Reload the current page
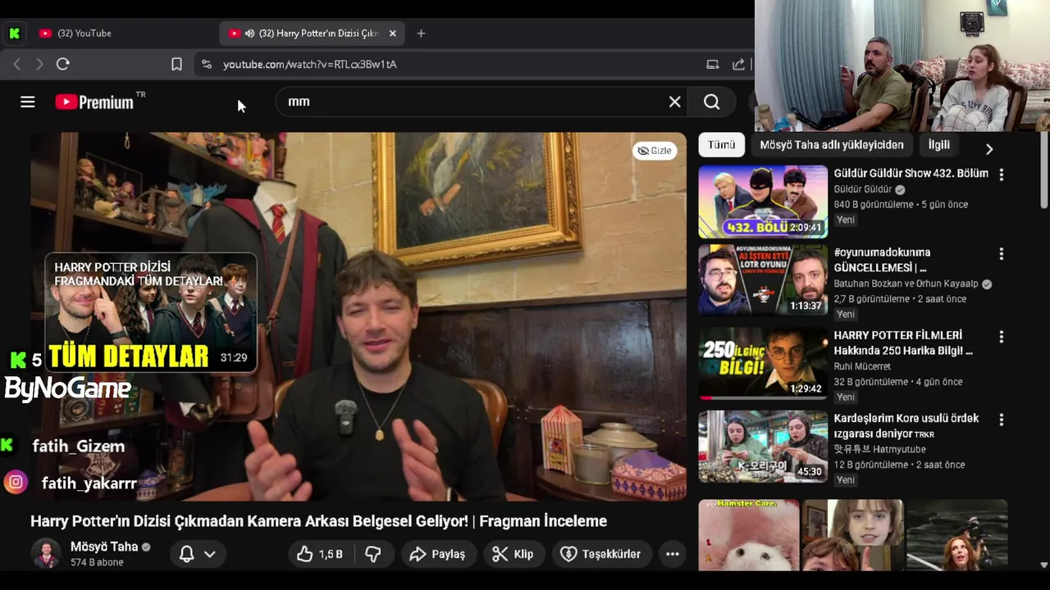Image resolution: width=1050 pixels, height=590 pixels. [x=63, y=64]
